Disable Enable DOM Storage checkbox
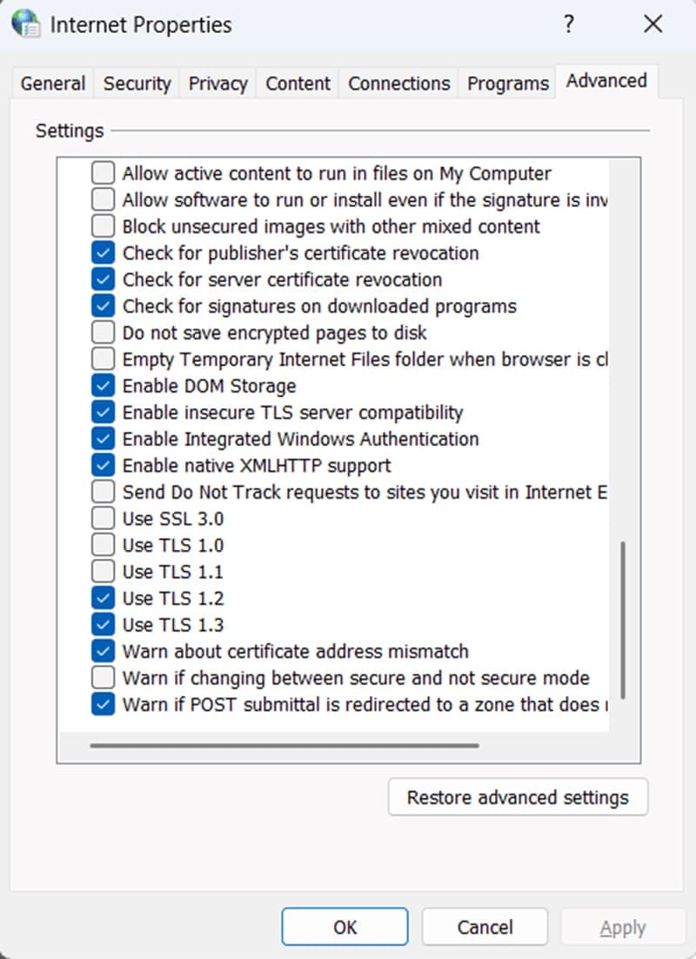Screen dimensions: 696x959 [104, 386]
